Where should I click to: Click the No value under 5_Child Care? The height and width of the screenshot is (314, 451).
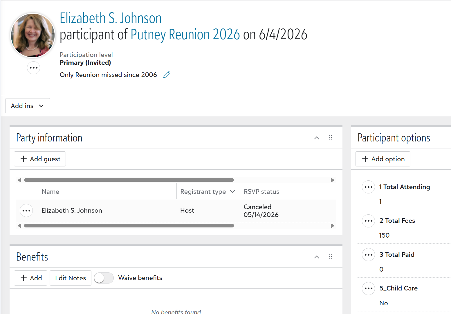[383, 303]
